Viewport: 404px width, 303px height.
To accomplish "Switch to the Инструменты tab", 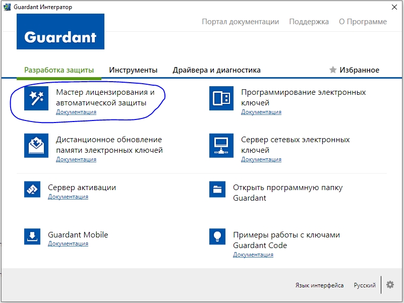I will (133, 70).
